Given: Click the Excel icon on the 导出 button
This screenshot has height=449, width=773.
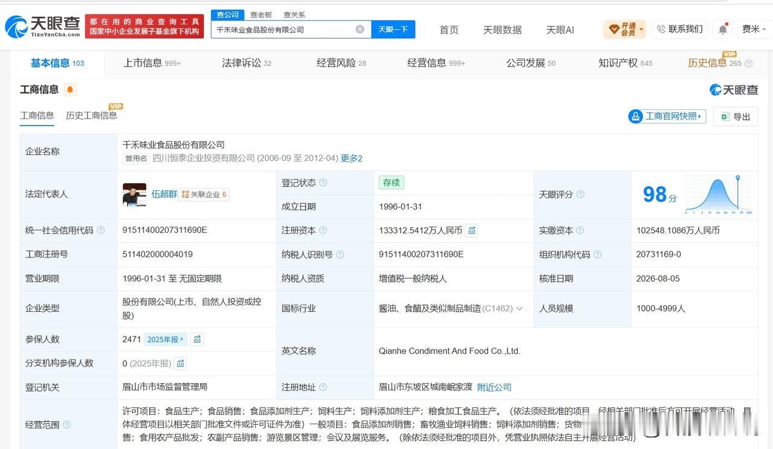Looking at the screenshot, I should tap(724, 117).
